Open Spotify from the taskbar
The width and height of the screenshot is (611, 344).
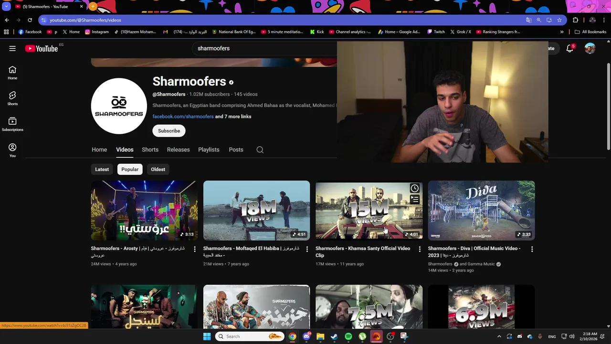348,336
